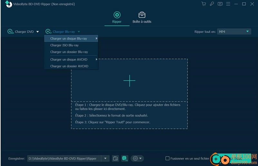
Task: Toggle the hardware acceleration chip icon
Action: point(125,159)
